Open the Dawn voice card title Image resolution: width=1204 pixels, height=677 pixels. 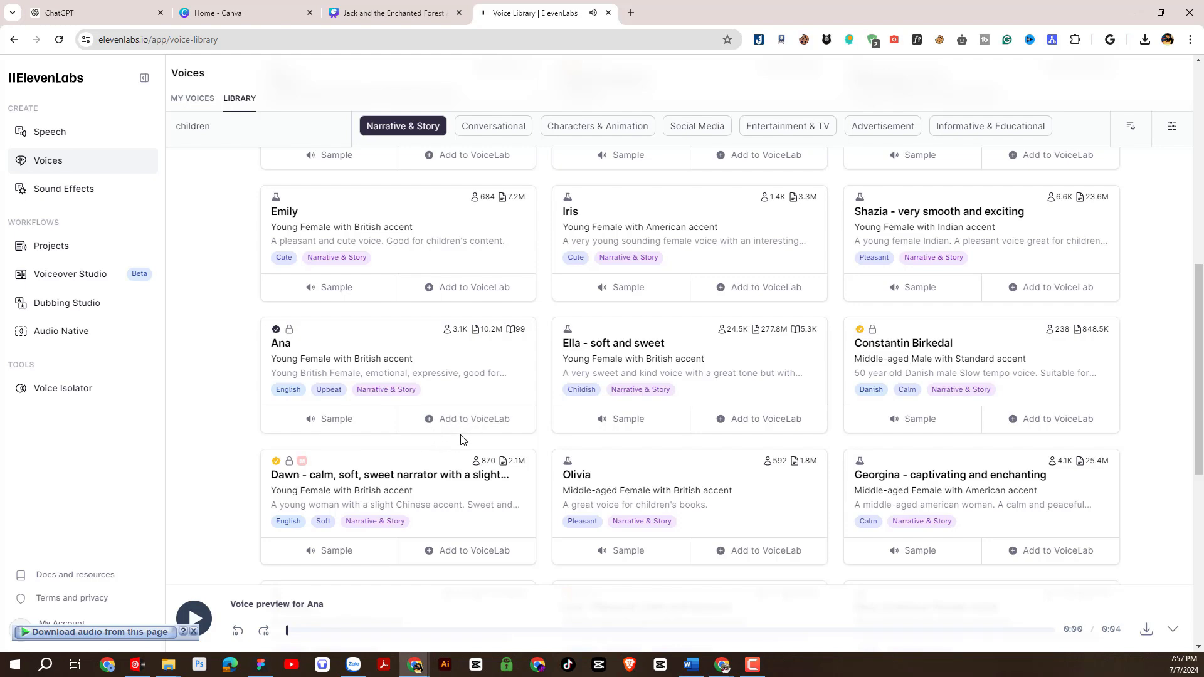pos(389,475)
